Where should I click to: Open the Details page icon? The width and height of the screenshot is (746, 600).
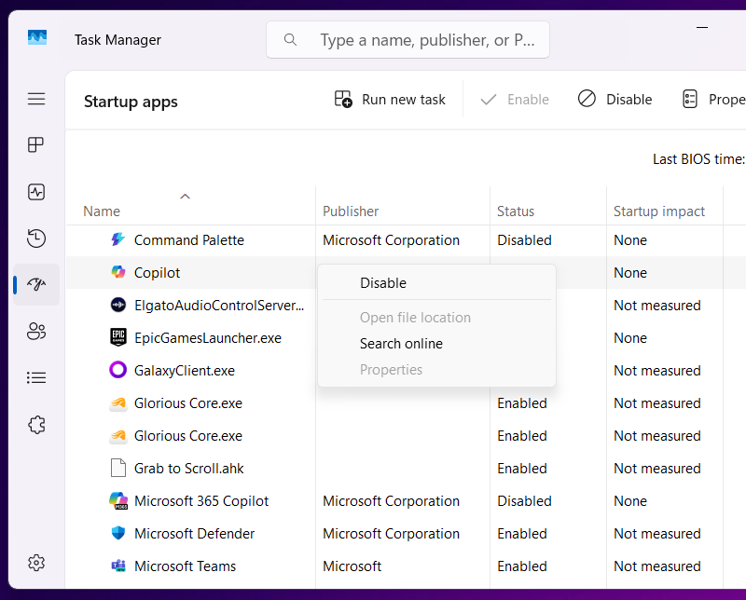pyautogui.click(x=36, y=377)
